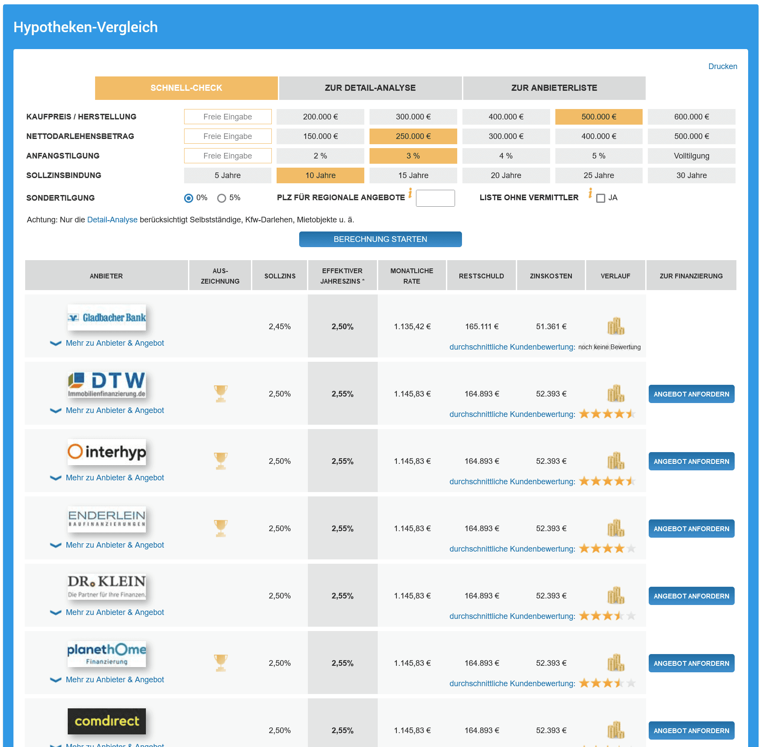The image size is (782, 747).
Task: Select Nettodarlehensbetrag 300.000 € option
Action: [506, 136]
